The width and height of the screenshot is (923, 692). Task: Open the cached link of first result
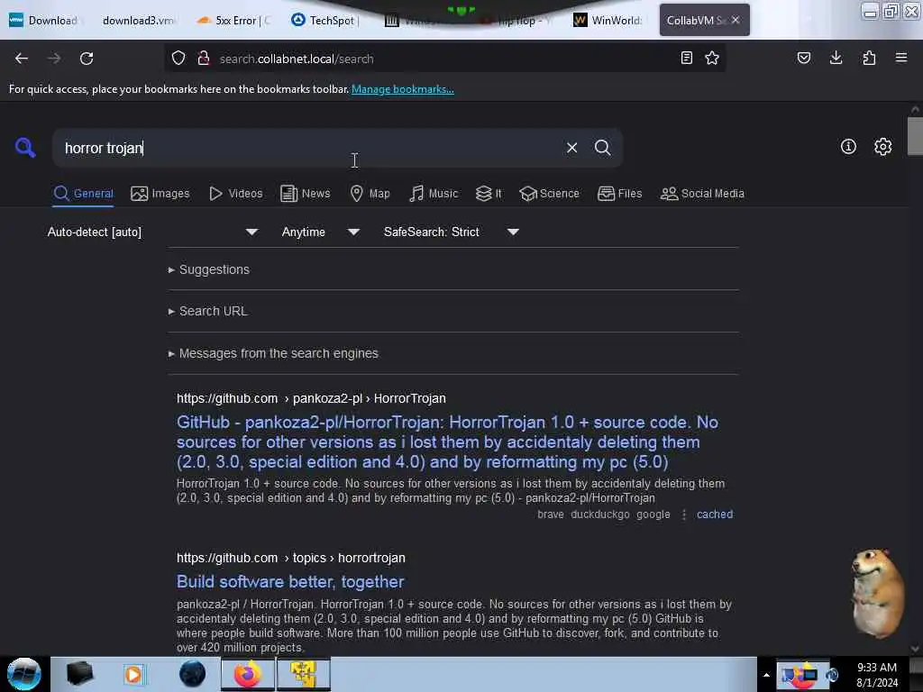715,514
